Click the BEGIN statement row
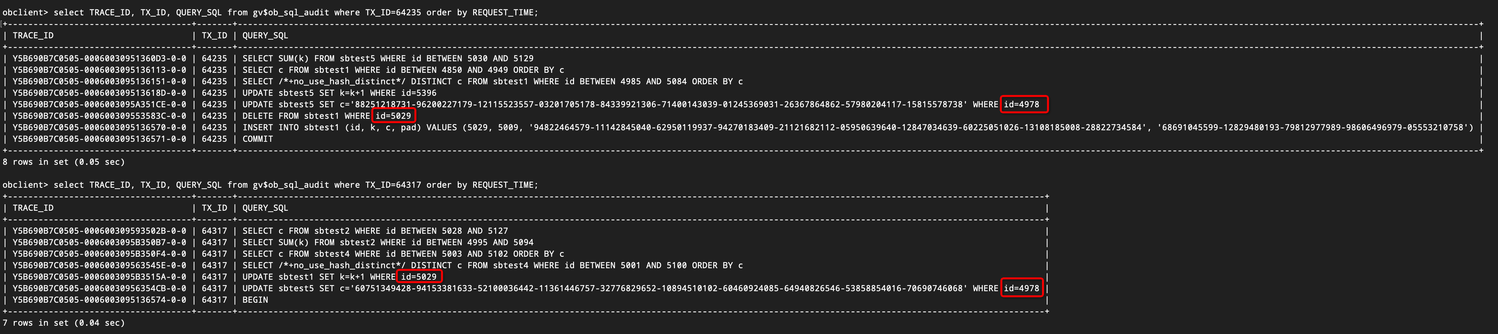This screenshot has width=1498, height=334. 255,300
